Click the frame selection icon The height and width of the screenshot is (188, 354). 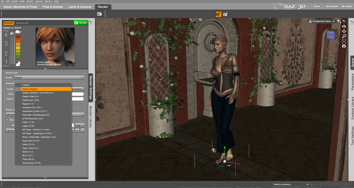click(344, 41)
